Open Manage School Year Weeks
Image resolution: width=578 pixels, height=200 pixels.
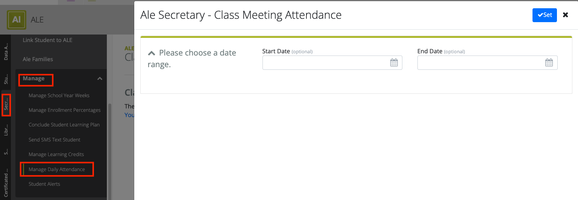pyautogui.click(x=59, y=95)
